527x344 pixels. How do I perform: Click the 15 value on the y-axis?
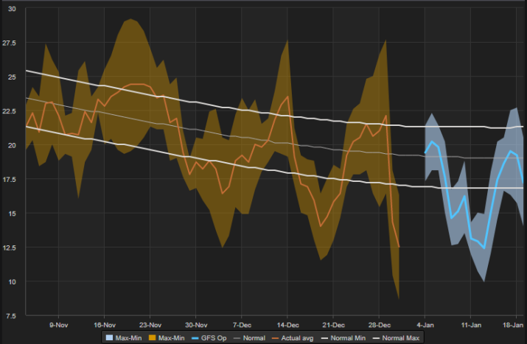(x=12, y=214)
